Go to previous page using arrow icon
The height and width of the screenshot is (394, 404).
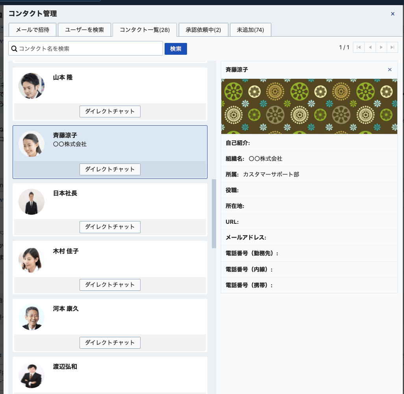pos(370,47)
